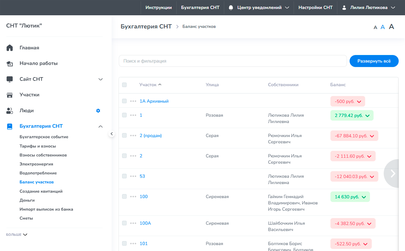Click the three-dots menu for plot 53
Screen dimensions: 405x251
(x=133, y=176)
